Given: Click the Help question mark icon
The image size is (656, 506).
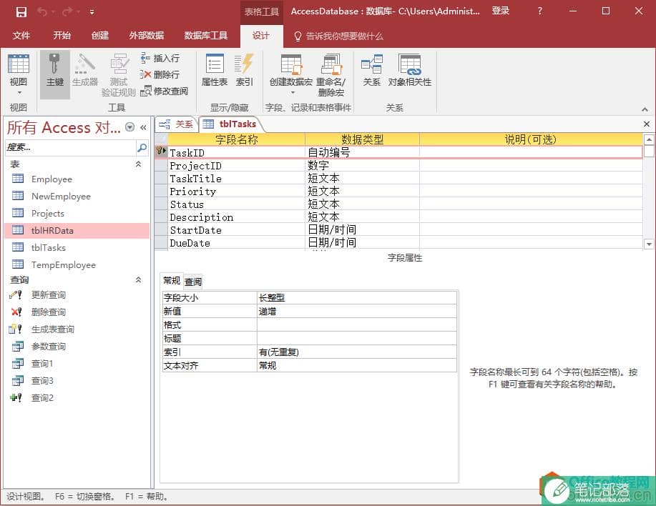Looking at the screenshot, I should pos(539,11).
